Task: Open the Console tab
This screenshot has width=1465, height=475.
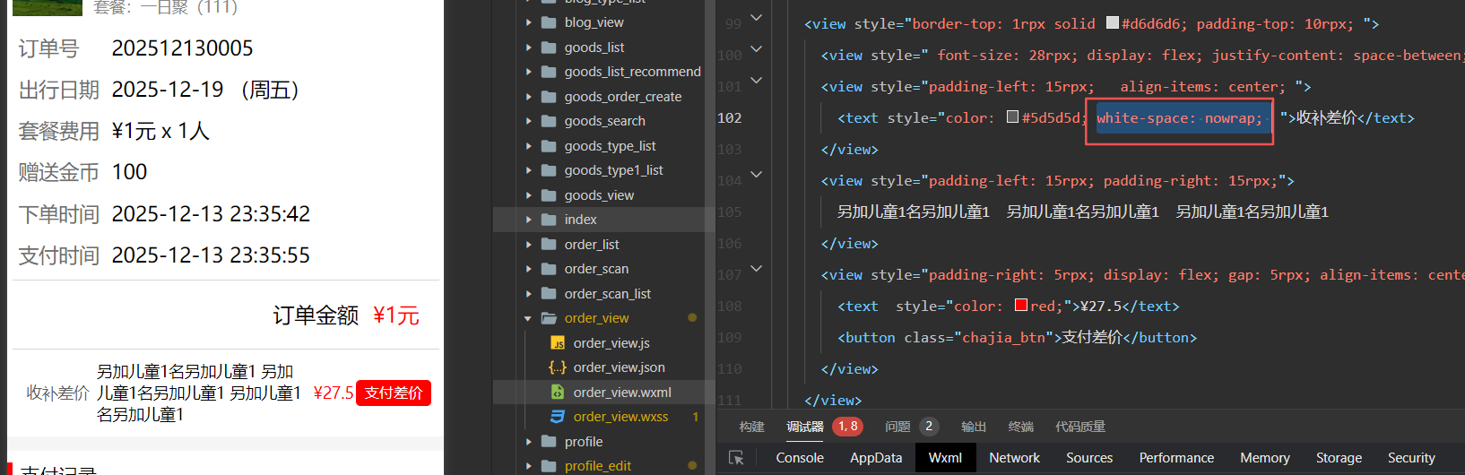Action: [799, 458]
